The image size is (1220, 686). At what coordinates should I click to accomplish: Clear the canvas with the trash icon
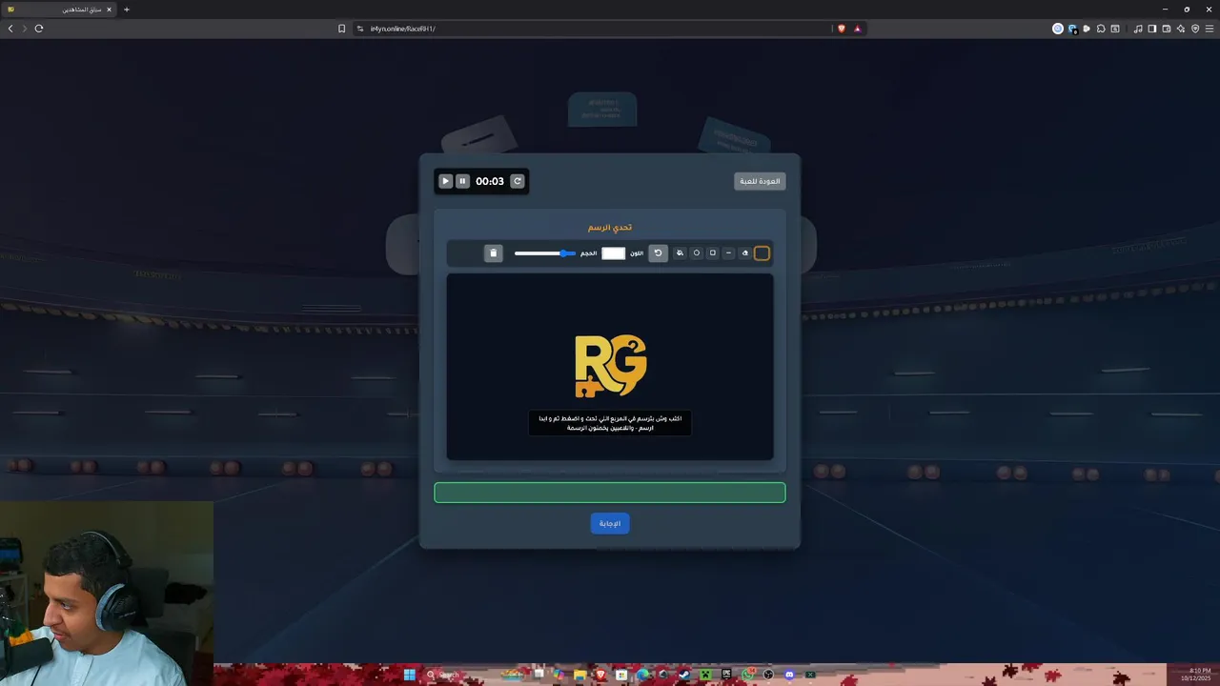[x=493, y=253]
